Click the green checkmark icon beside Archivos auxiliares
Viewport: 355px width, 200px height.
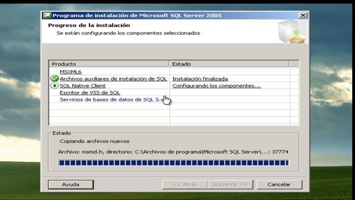click(x=54, y=78)
